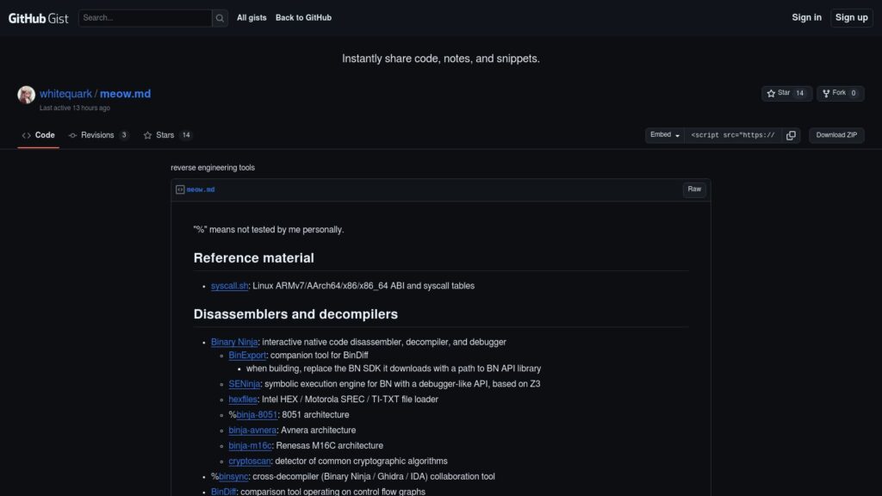Viewport: 882px width, 496px height.
Task: Switch to the Code tab
Action: point(38,135)
